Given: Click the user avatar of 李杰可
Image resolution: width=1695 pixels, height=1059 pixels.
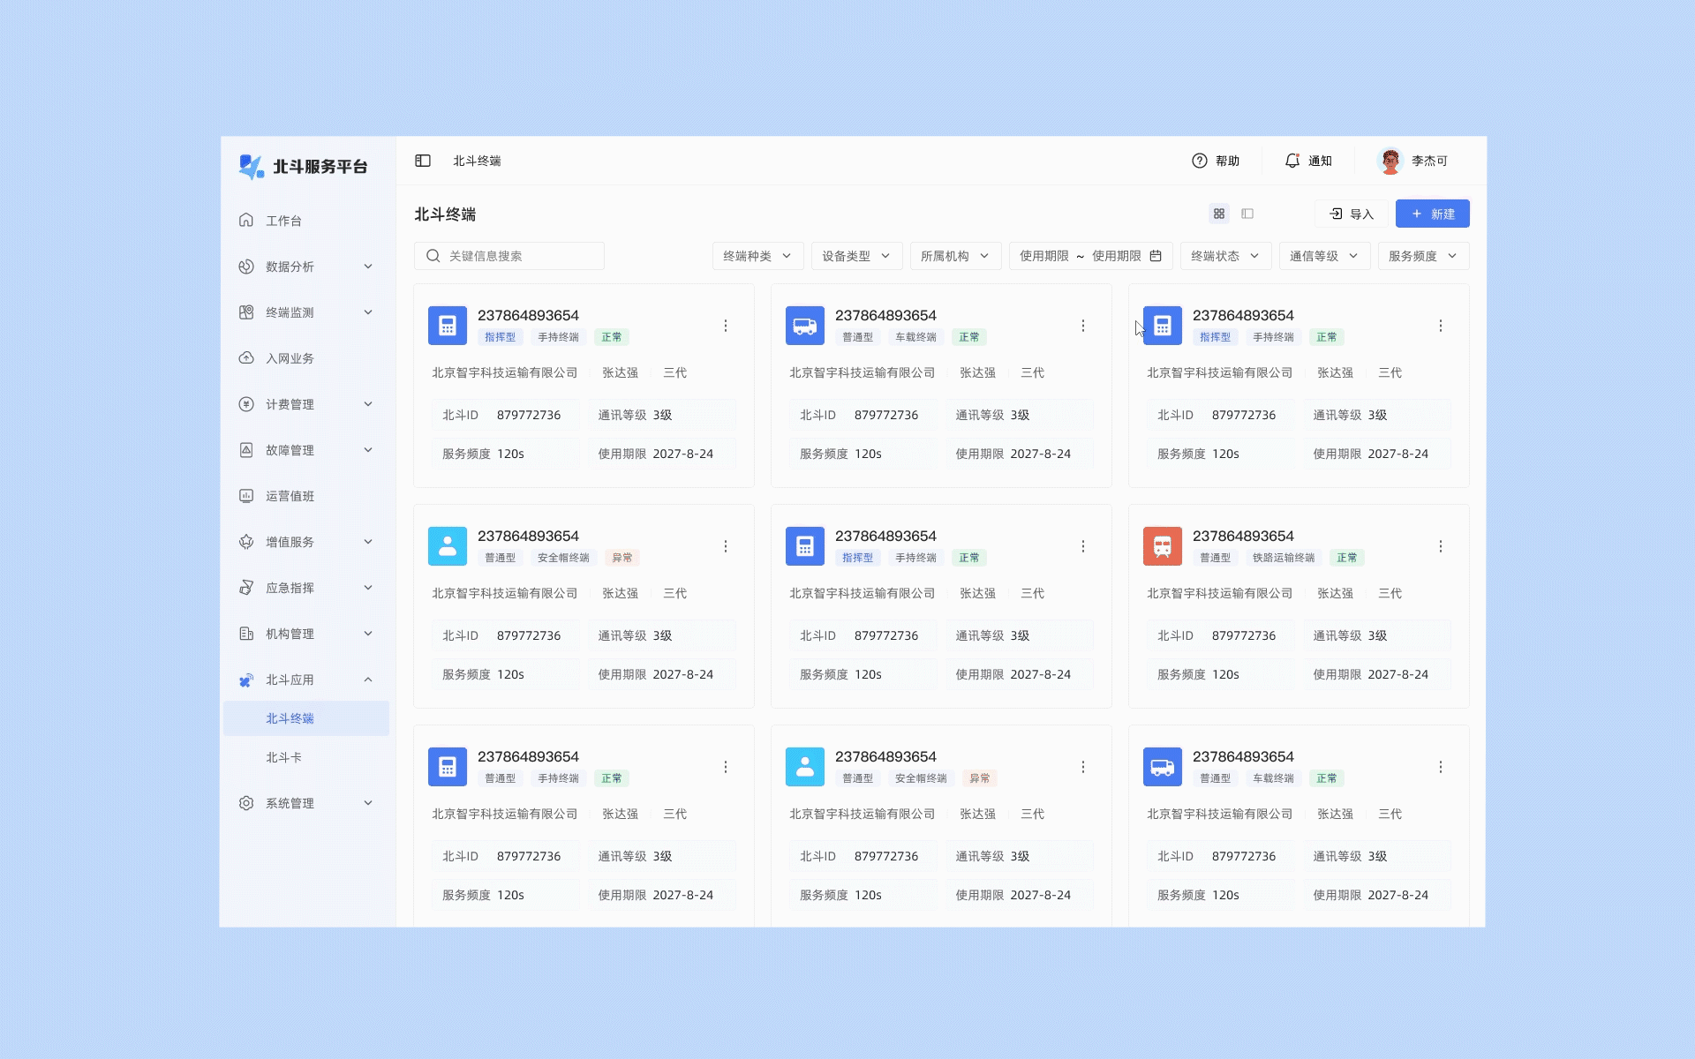Looking at the screenshot, I should pyautogui.click(x=1390, y=161).
